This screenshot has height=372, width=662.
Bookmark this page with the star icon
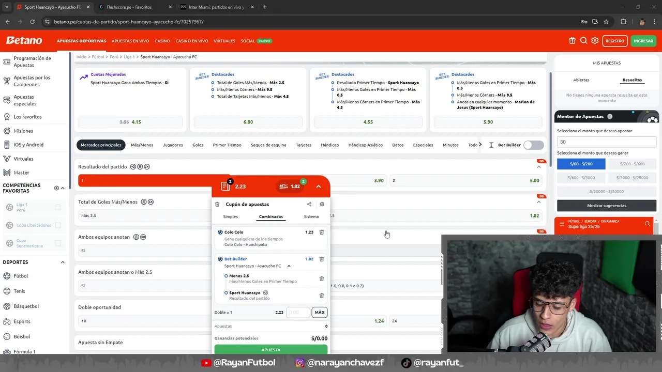click(606, 22)
